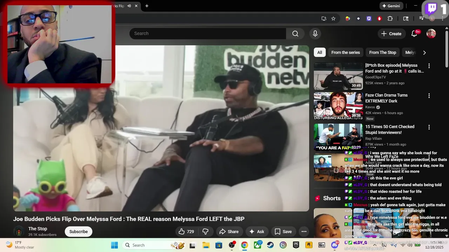Click the Kavos channel name
Viewport: 449px width, 252px height.
tap(370, 107)
